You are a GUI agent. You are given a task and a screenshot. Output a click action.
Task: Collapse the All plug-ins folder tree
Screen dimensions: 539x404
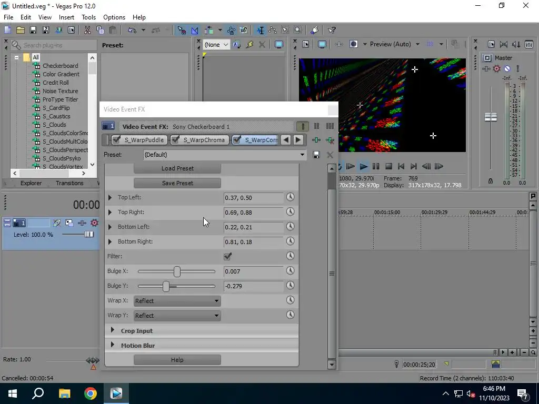click(16, 57)
